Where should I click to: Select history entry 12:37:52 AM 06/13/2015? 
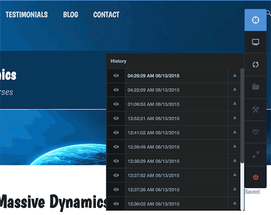(177, 175)
